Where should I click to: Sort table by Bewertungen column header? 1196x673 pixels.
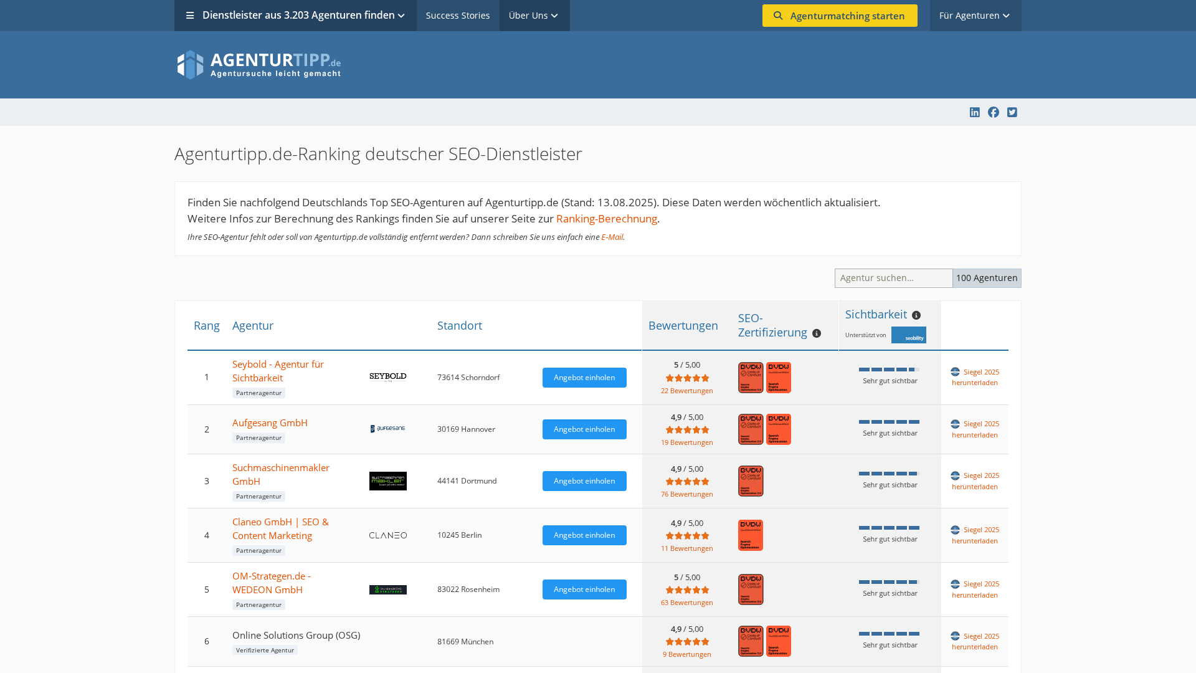click(x=683, y=325)
